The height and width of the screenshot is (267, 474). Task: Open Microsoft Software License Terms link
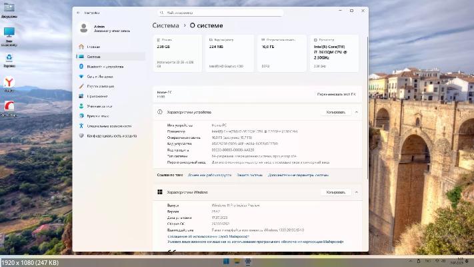(255, 242)
